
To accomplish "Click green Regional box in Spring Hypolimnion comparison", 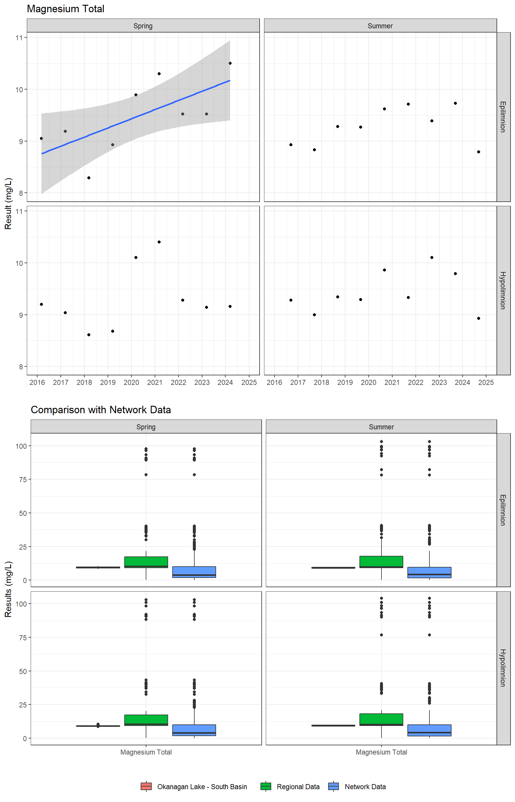I will 146,720.
